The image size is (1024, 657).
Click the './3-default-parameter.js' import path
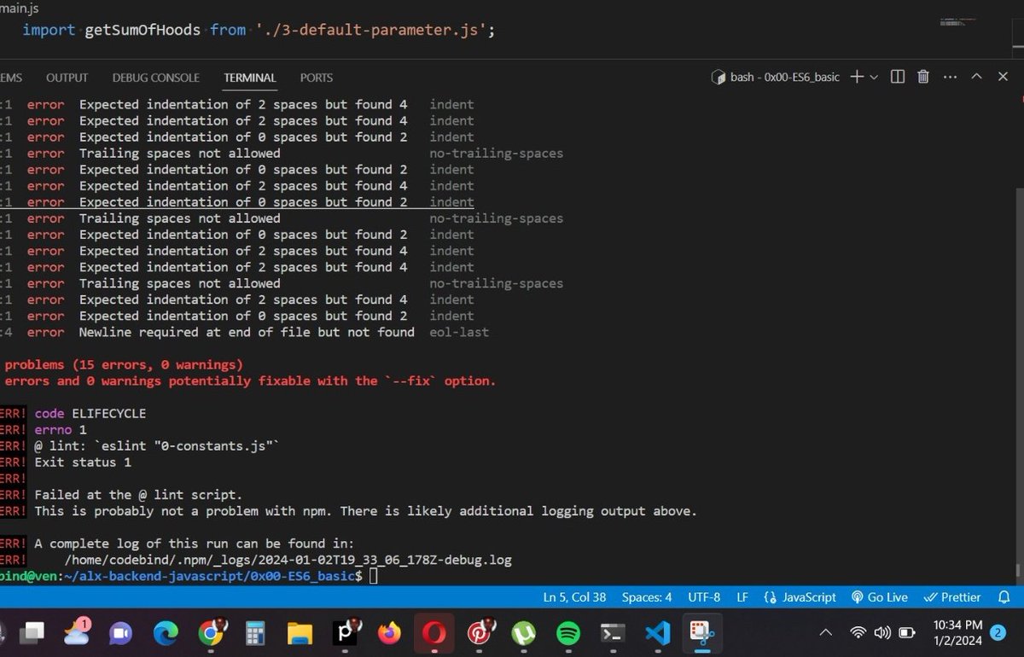tap(373, 30)
